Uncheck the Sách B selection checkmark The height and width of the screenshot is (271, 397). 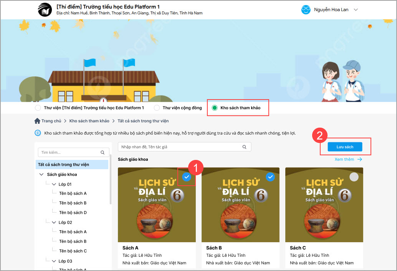(x=270, y=177)
